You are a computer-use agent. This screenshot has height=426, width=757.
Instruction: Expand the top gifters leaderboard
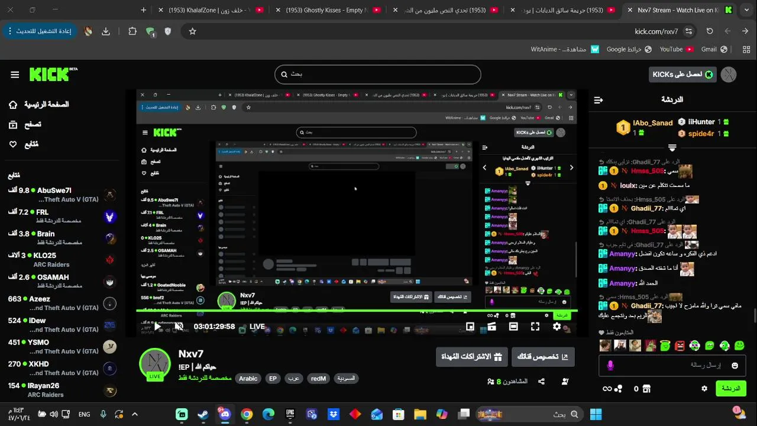672,147
